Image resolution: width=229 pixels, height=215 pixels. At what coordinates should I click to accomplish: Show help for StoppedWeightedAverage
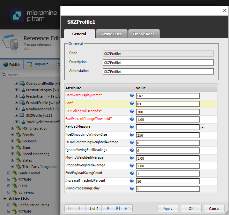(132, 165)
